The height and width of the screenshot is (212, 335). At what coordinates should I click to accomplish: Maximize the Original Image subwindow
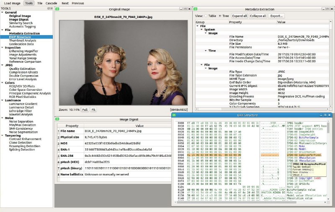pyautogui.click(x=185, y=9)
